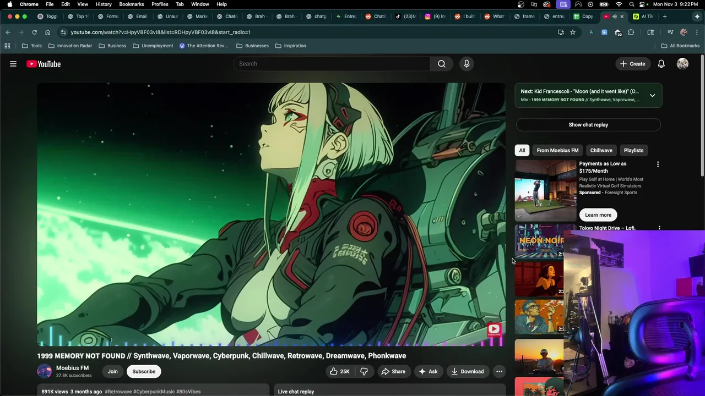
Task: Open the Unemployment bookmarks folder
Action: click(153, 46)
